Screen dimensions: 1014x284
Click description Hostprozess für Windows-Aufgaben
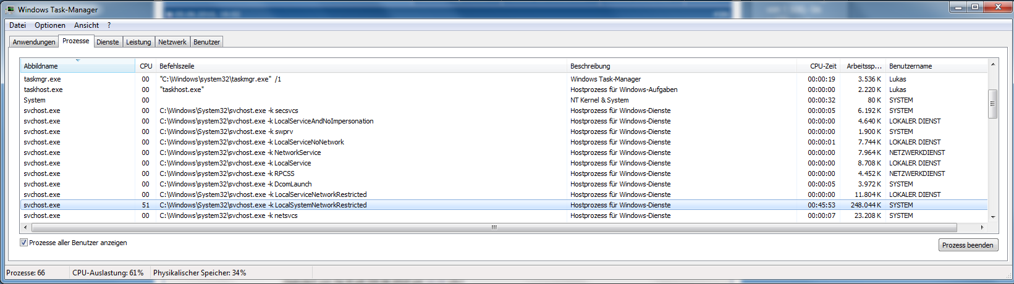coord(624,90)
